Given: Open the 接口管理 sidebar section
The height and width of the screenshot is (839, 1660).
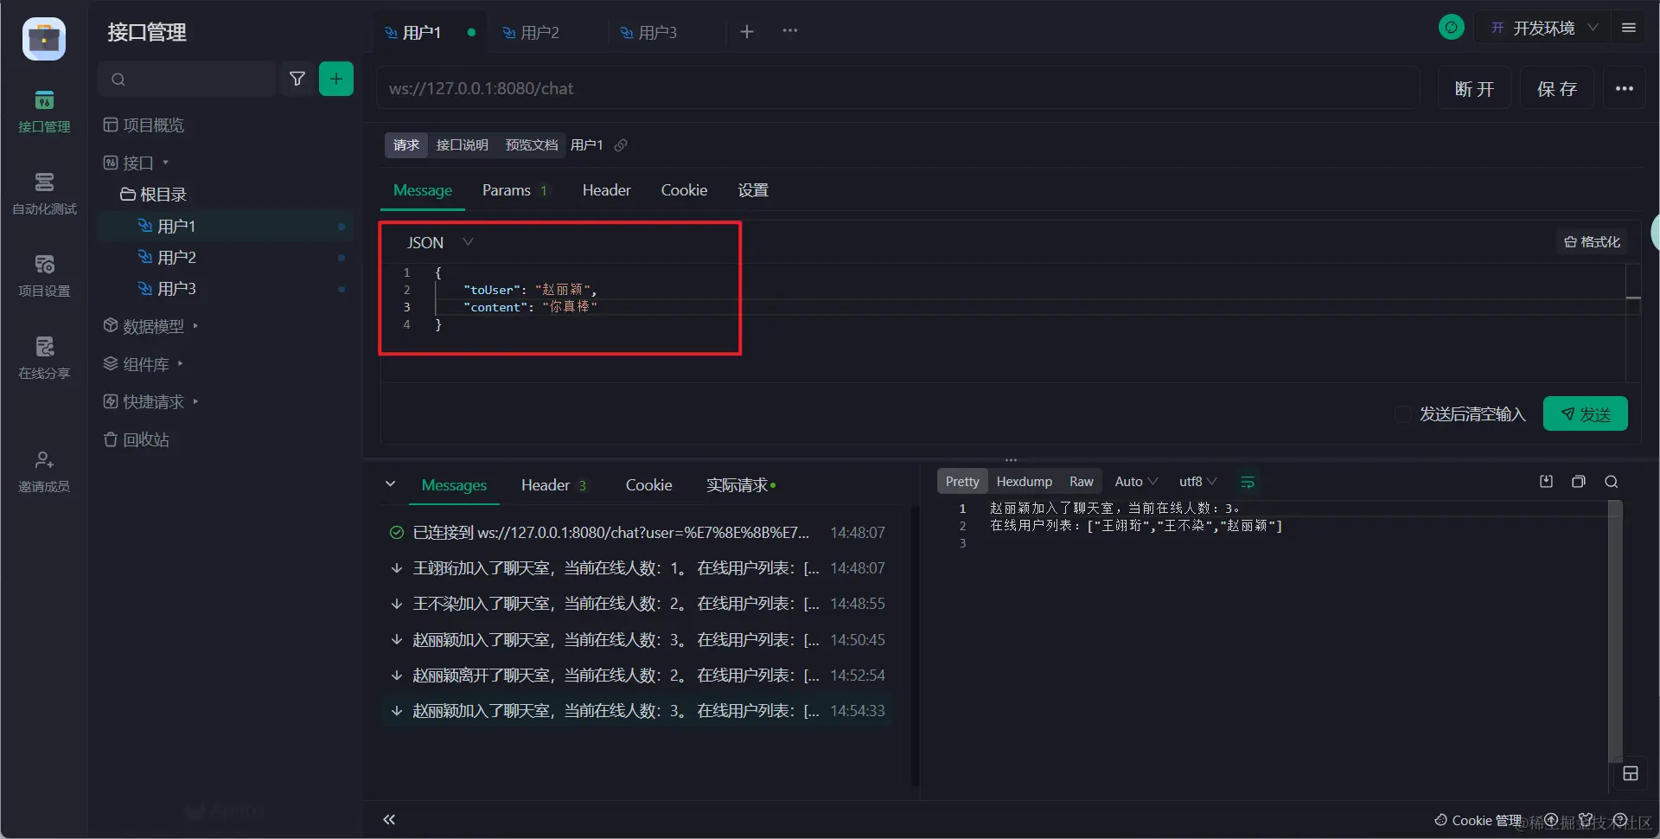Looking at the screenshot, I should [44, 112].
